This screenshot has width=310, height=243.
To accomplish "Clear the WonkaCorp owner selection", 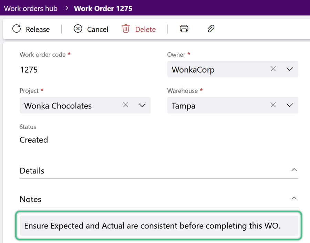I will click(x=273, y=69).
